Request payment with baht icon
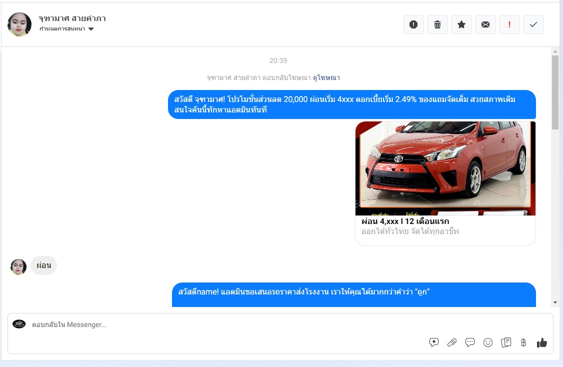Screen dimensions: 563x367 pyautogui.click(x=523, y=342)
